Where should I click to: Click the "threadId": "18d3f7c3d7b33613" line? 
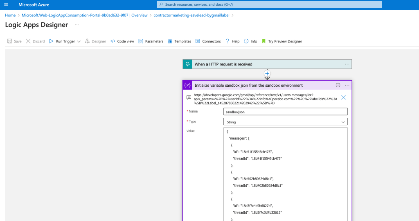[x=257, y=212]
